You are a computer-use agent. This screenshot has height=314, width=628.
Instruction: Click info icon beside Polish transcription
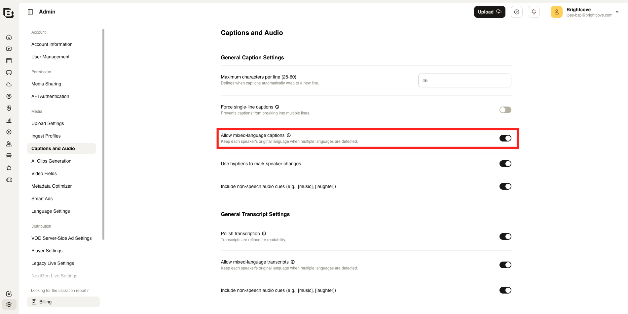click(x=264, y=234)
